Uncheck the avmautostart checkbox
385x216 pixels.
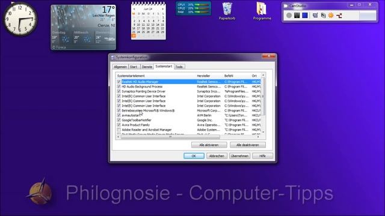click(119, 115)
